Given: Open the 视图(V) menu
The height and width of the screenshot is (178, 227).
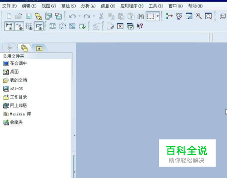Looking at the screenshot, I should click(x=49, y=6).
